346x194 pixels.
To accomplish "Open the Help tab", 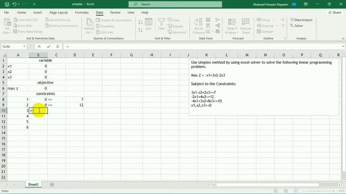I will 145,12.
